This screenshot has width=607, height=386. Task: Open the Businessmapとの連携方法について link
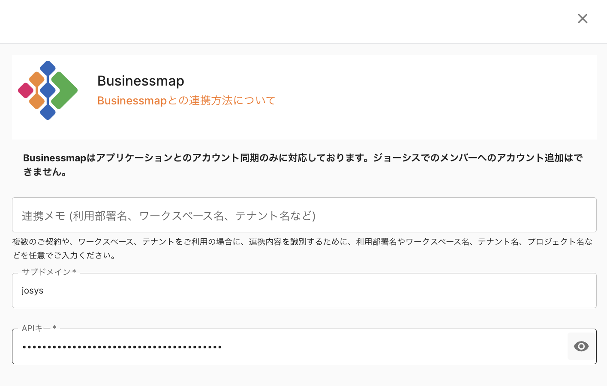point(186,101)
